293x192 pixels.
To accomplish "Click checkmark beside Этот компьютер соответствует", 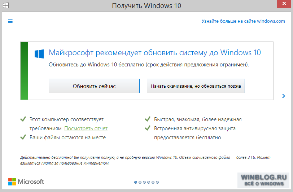I will coord(23,119).
